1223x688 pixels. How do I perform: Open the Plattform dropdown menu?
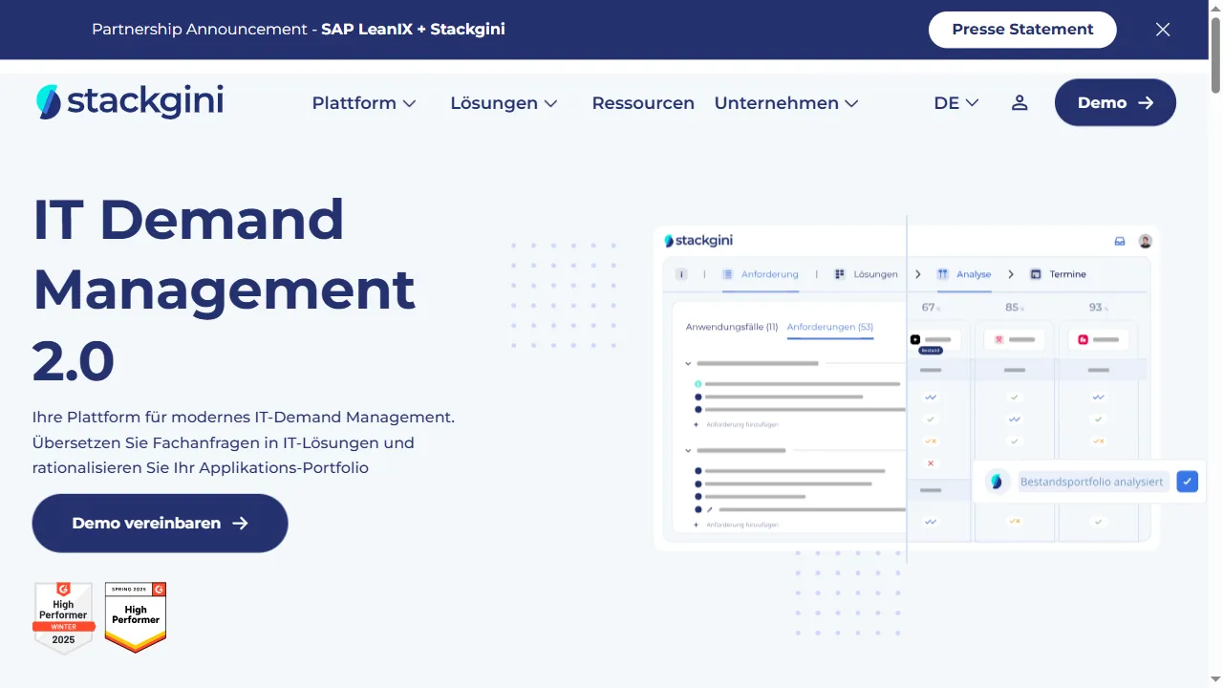[x=364, y=102]
